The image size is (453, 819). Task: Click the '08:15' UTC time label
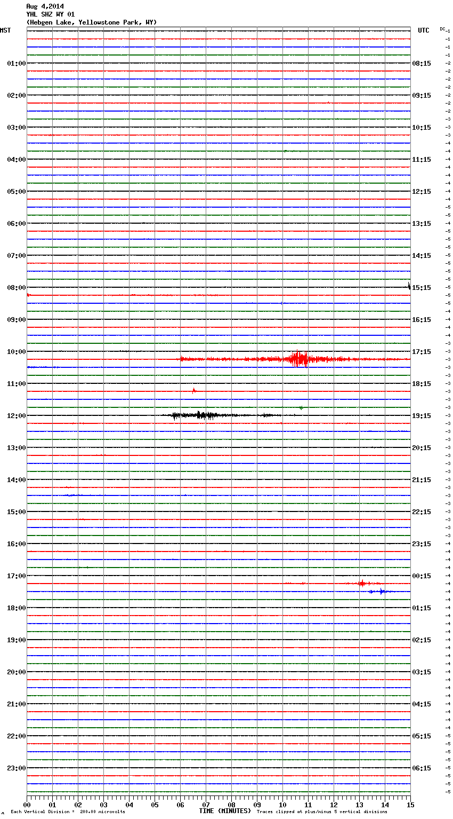point(422,64)
